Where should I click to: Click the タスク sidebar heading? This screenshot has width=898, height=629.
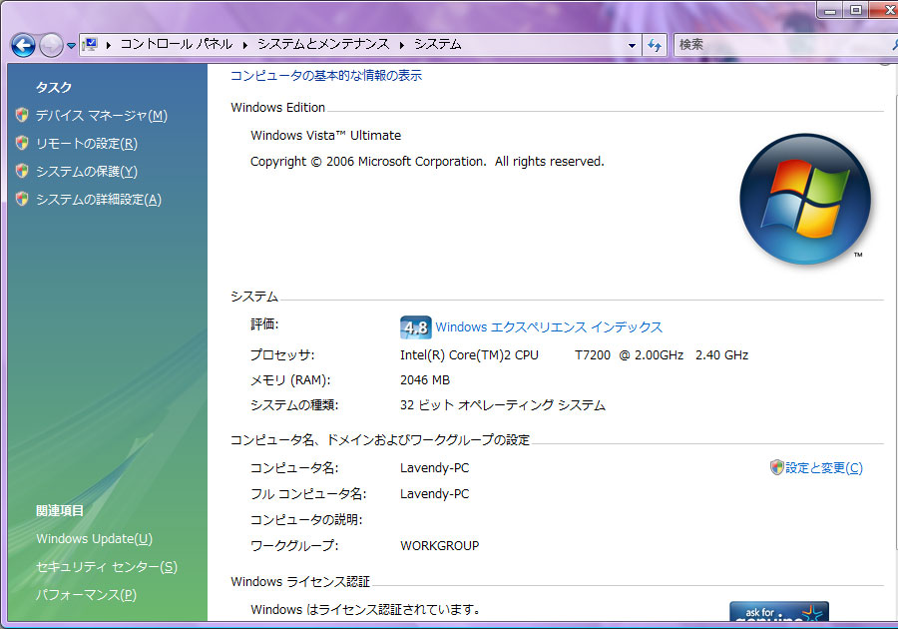(x=54, y=88)
